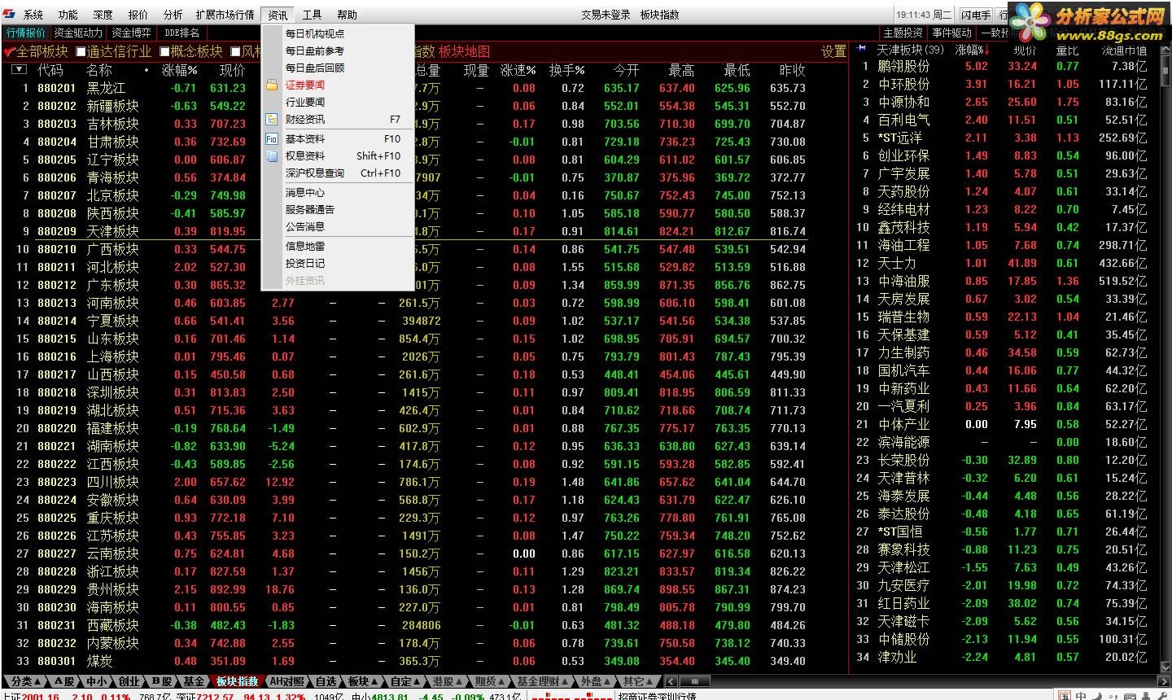This screenshot has height=700, width=1172.
Task: Switch to the 资金驱动力 tab
Action: 78,33
